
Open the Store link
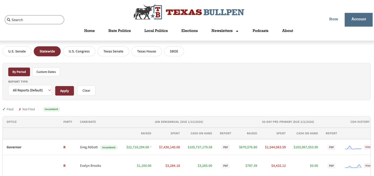[333, 19]
